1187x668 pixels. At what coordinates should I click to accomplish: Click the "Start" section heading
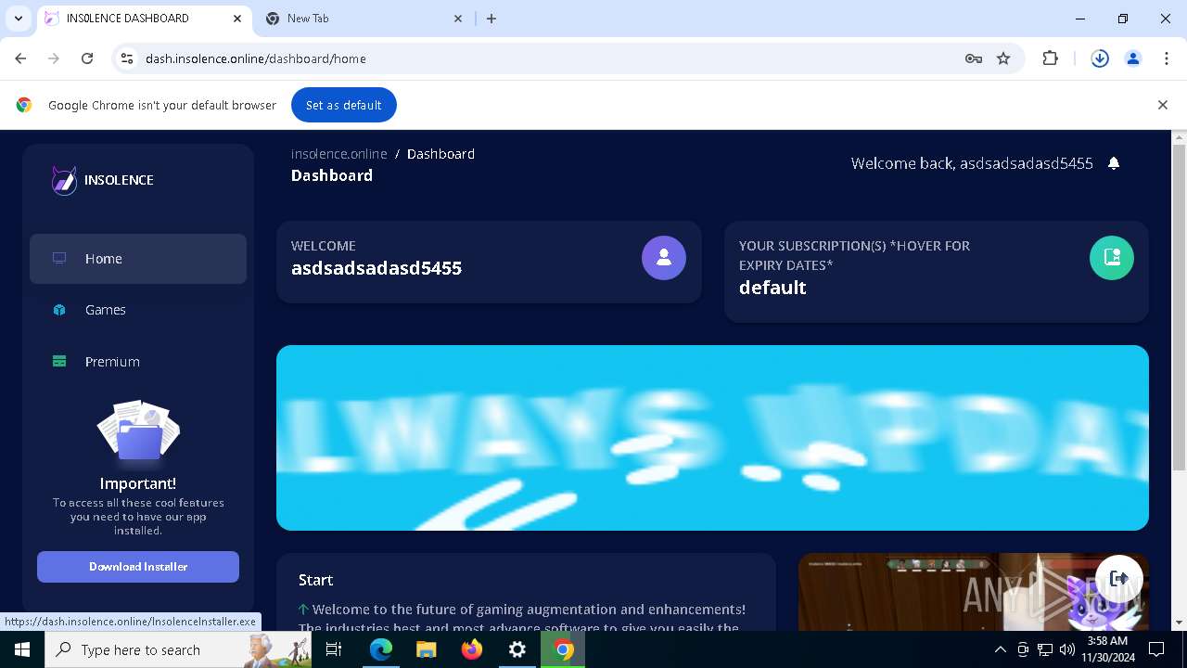[x=315, y=580]
